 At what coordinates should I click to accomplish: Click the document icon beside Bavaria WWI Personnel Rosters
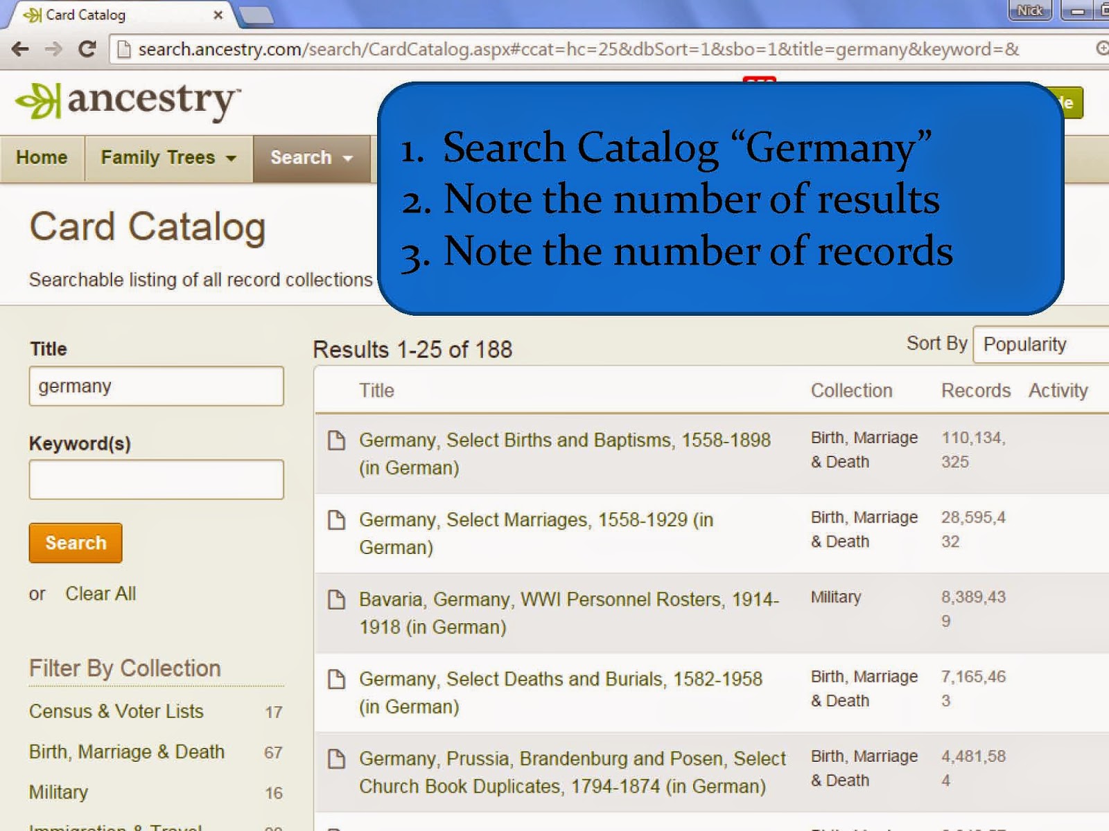click(x=336, y=600)
